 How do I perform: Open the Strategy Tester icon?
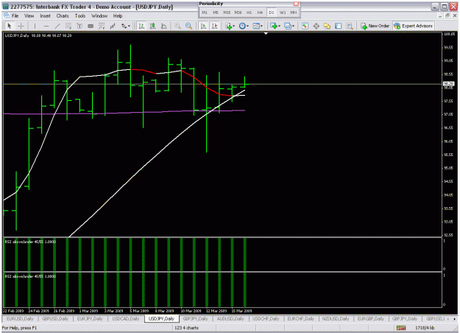click(350, 26)
